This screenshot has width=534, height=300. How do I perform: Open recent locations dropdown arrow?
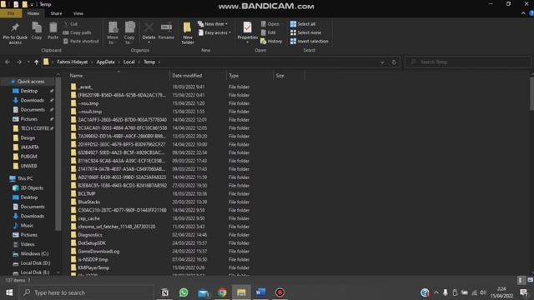tap(28, 62)
